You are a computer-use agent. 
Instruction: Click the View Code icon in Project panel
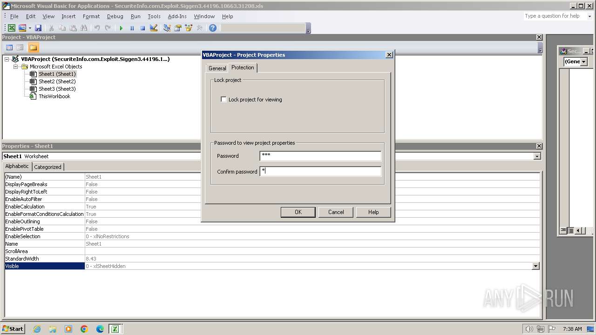coord(9,47)
